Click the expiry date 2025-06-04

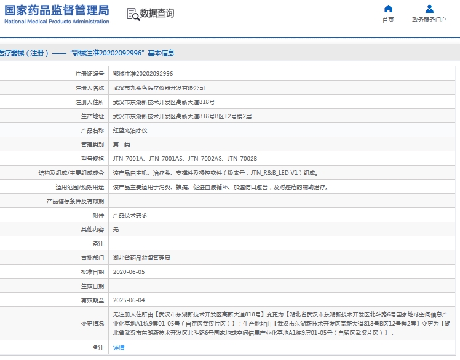click(129, 300)
